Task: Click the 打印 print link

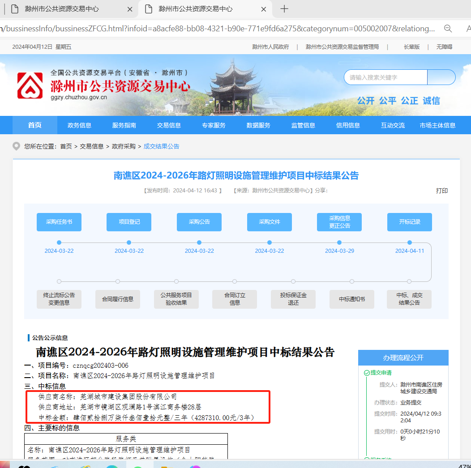Action: (x=442, y=191)
